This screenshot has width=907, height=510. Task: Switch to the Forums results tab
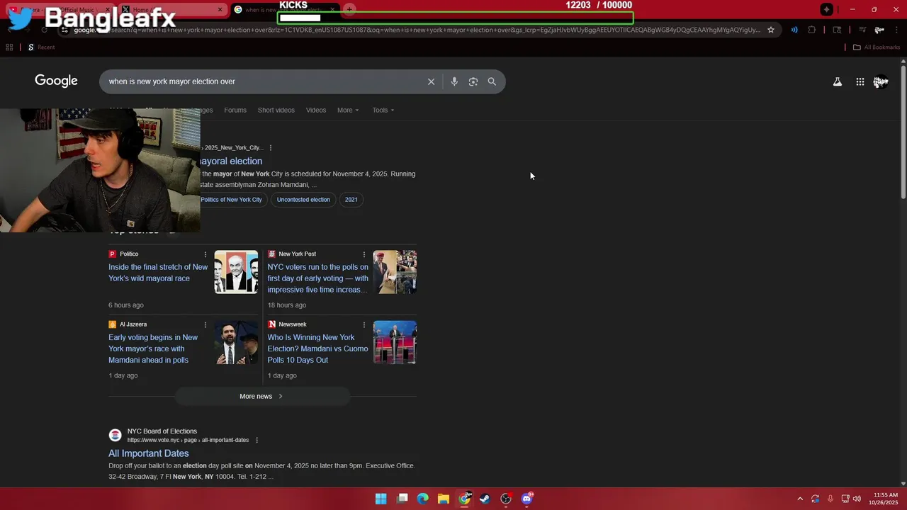[235, 110]
